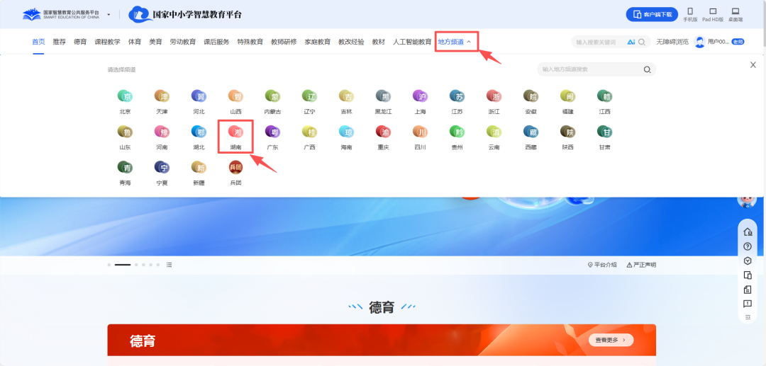Select the Tibet (西藏) channel icon
The width and height of the screenshot is (766, 366).
pyautogui.click(x=531, y=132)
